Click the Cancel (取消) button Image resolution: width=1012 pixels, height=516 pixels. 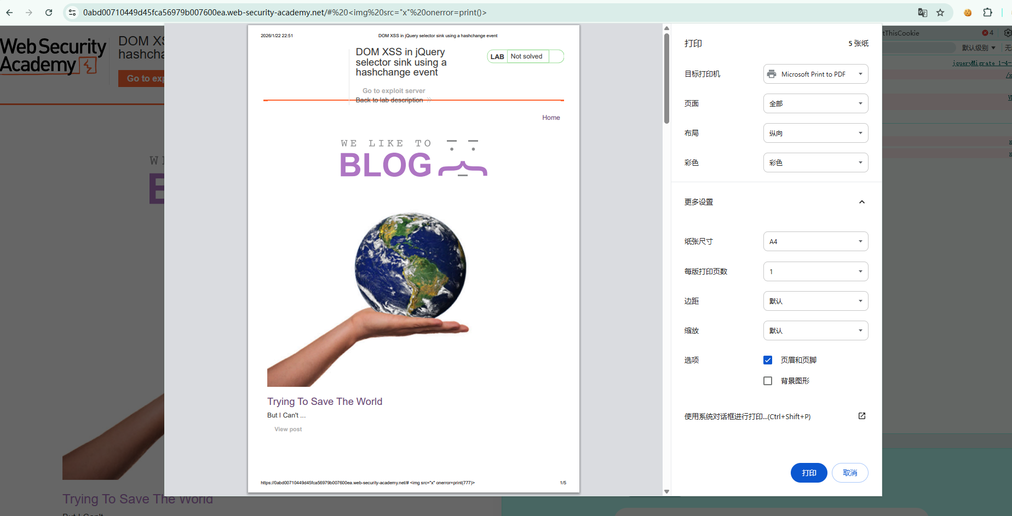(x=850, y=473)
